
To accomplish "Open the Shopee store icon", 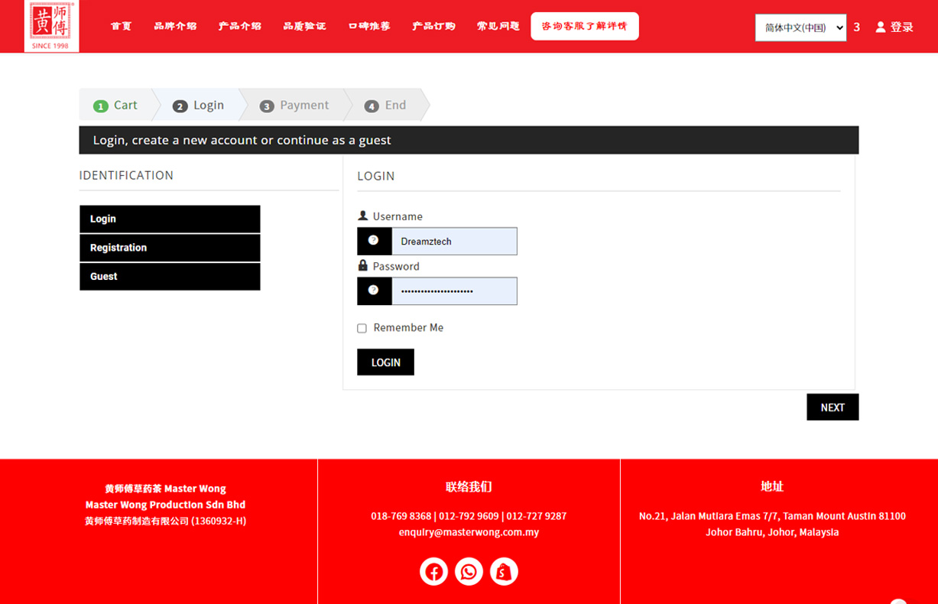I will coord(504,572).
